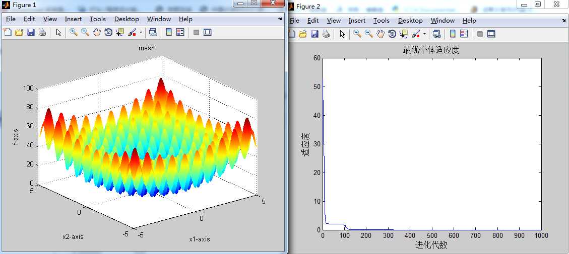Pick Brush data tool in Figure 2
The height and width of the screenshot is (254, 569).
click(416, 34)
